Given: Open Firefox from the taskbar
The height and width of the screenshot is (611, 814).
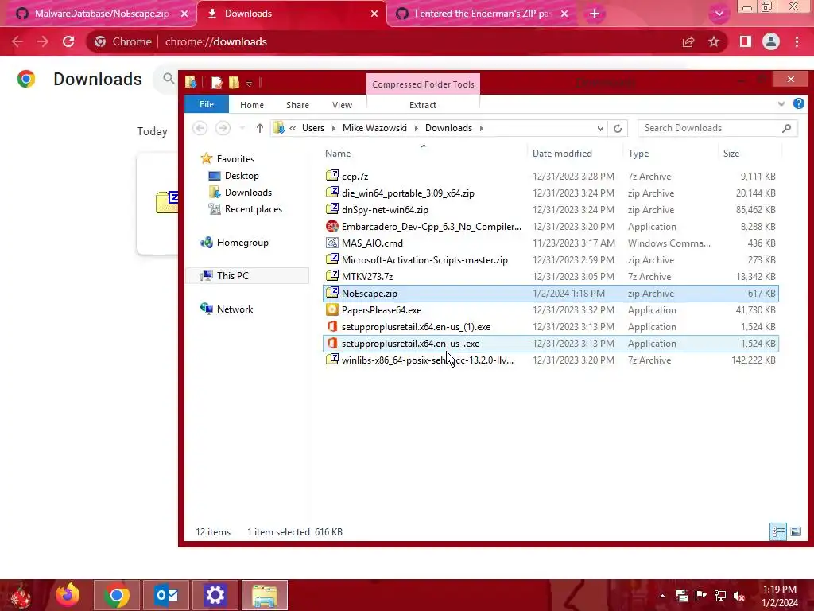Looking at the screenshot, I should click(68, 595).
